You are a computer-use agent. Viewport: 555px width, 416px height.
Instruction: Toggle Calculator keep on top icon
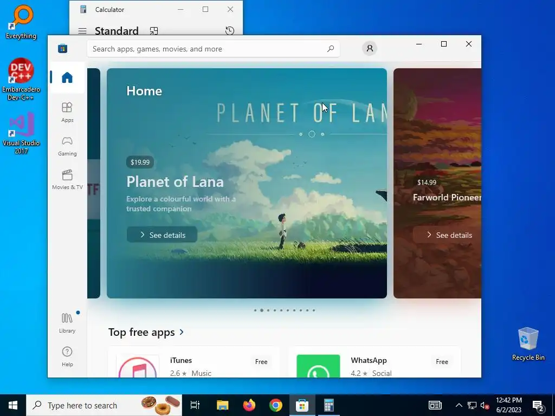click(x=154, y=31)
